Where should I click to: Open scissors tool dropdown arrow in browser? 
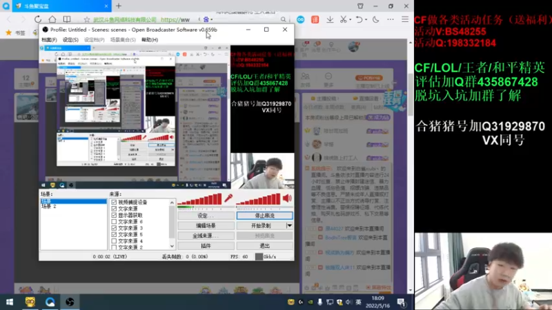[351, 20]
